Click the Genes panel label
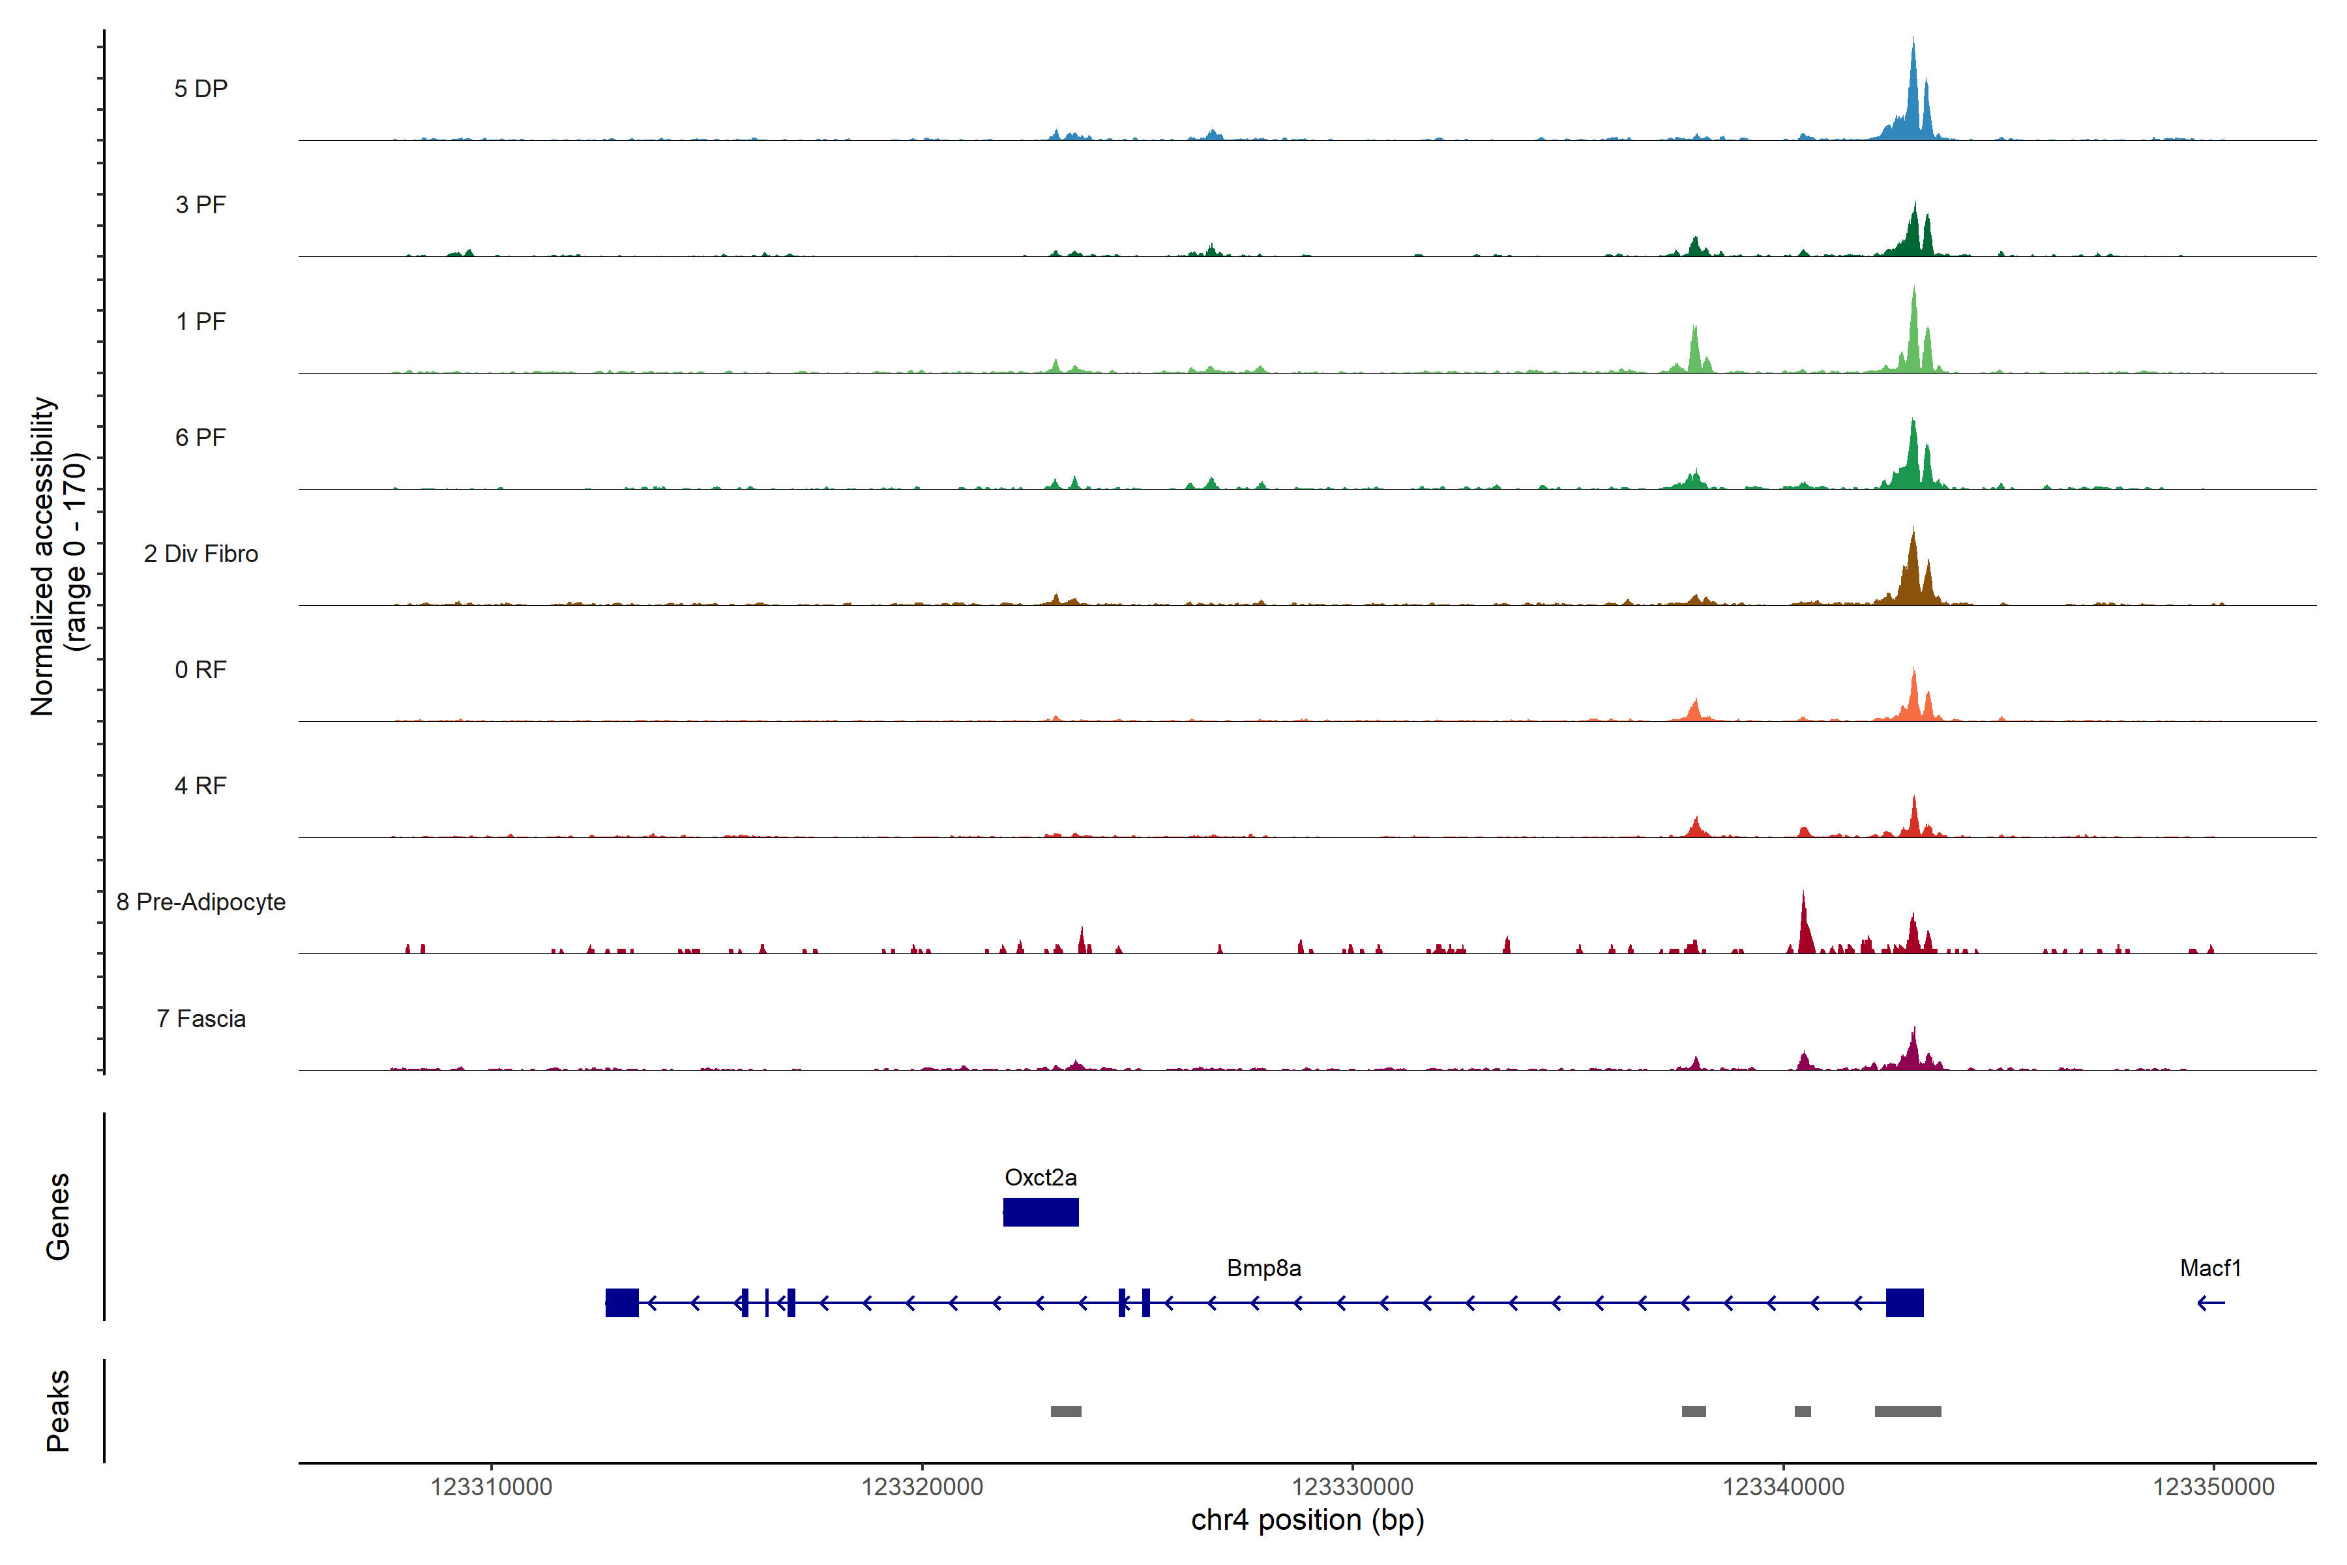This screenshot has width=2347, height=1565. pyautogui.click(x=58, y=1217)
